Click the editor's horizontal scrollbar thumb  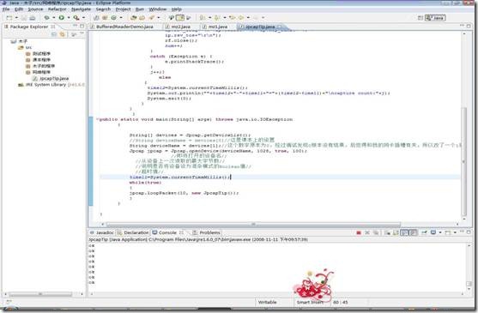[253, 225]
